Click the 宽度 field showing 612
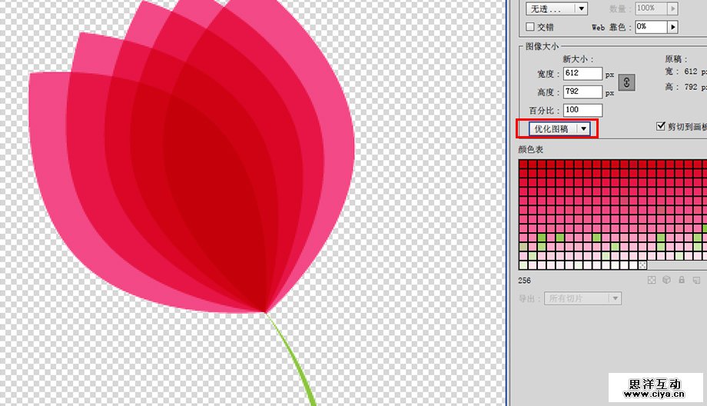Image resolution: width=707 pixels, height=406 pixels. [582, 74]
